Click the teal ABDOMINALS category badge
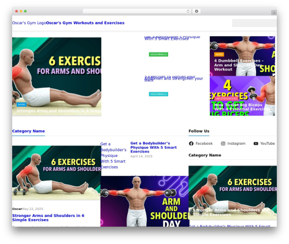289x244 pixels. pyautogui.click(x=158, y=94)
